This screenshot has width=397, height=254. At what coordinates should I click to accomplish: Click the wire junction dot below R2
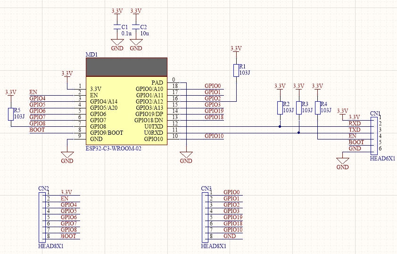tap(280, 126)
